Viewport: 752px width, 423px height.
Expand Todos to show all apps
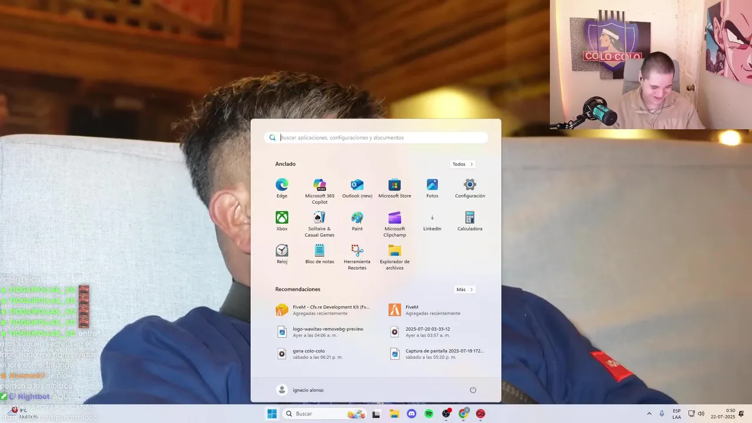(463, 164)
